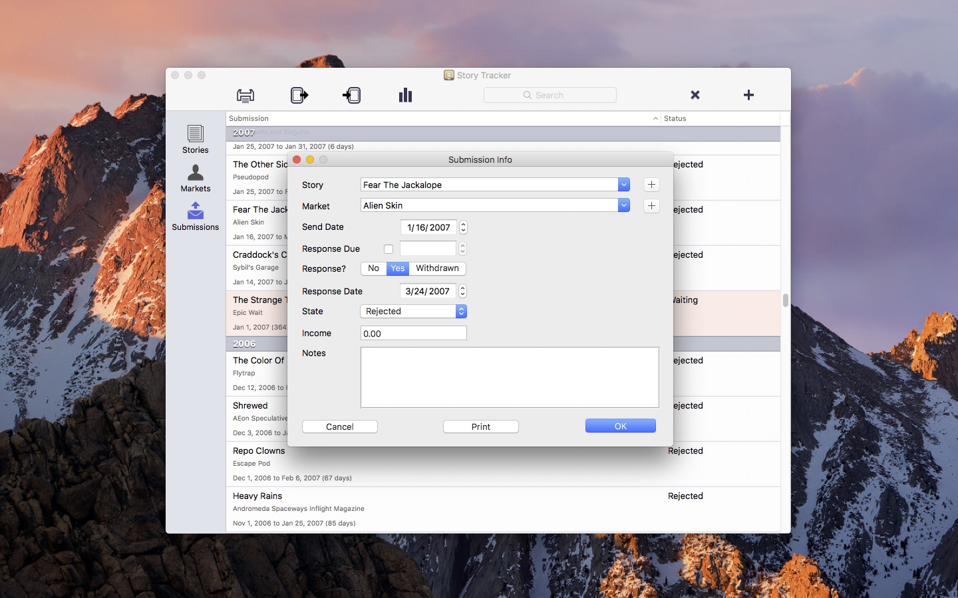
Task: Click the 2006 group header
Action: 503,344
